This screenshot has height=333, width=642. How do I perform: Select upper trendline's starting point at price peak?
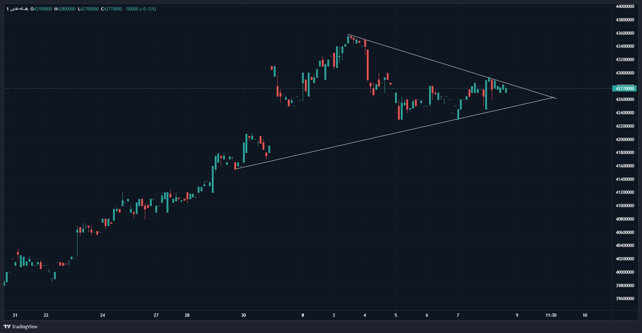[348, 34]
